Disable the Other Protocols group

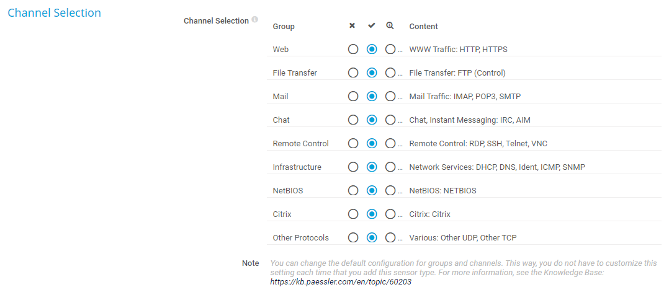pos(353,238)
